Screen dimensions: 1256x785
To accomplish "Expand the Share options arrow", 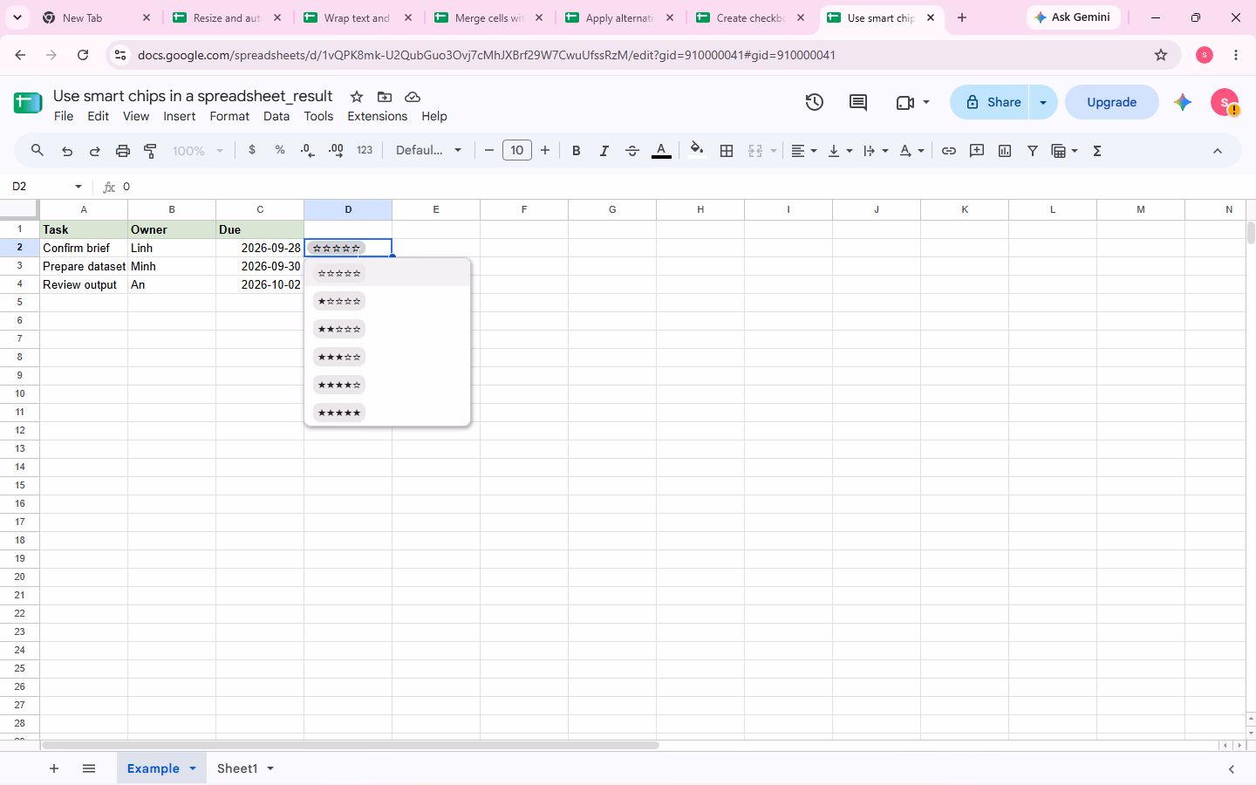I will click(x=1043, y=102).
